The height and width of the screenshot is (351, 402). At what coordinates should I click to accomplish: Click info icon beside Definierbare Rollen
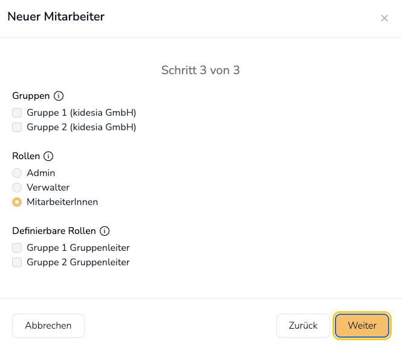(105, 231)
